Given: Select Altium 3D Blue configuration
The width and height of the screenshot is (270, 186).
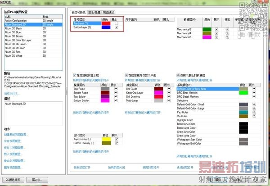Looking at the screenshot, I should point(33,32).
